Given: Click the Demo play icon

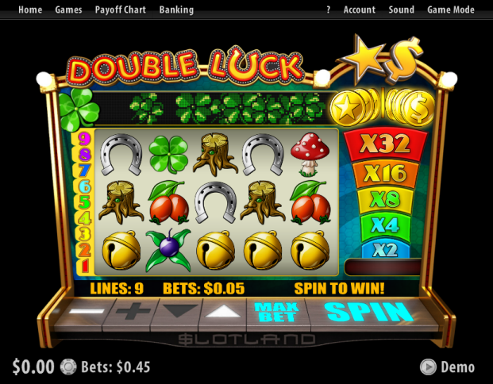Looking at the screenshot, I should point(428,367).
